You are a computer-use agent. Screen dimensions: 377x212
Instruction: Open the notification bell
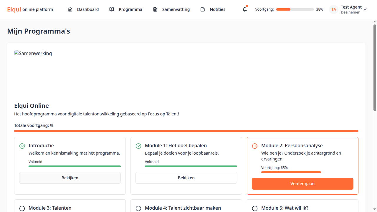click(x=244, y=9)
